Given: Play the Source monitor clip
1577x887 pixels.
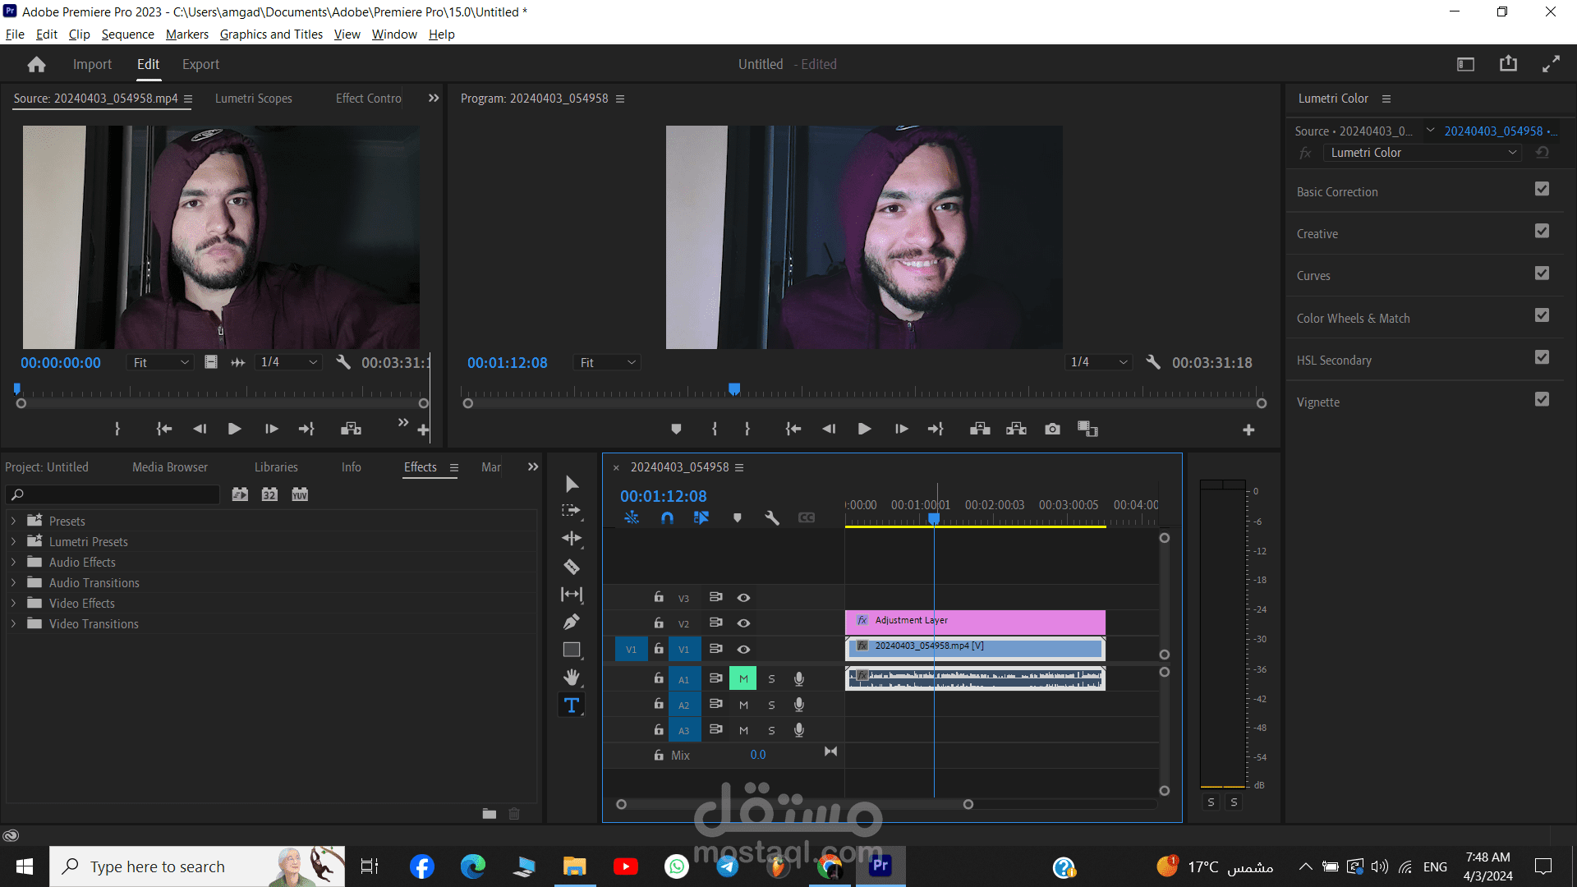Looking at the screenshot, I should click(234, 429).
